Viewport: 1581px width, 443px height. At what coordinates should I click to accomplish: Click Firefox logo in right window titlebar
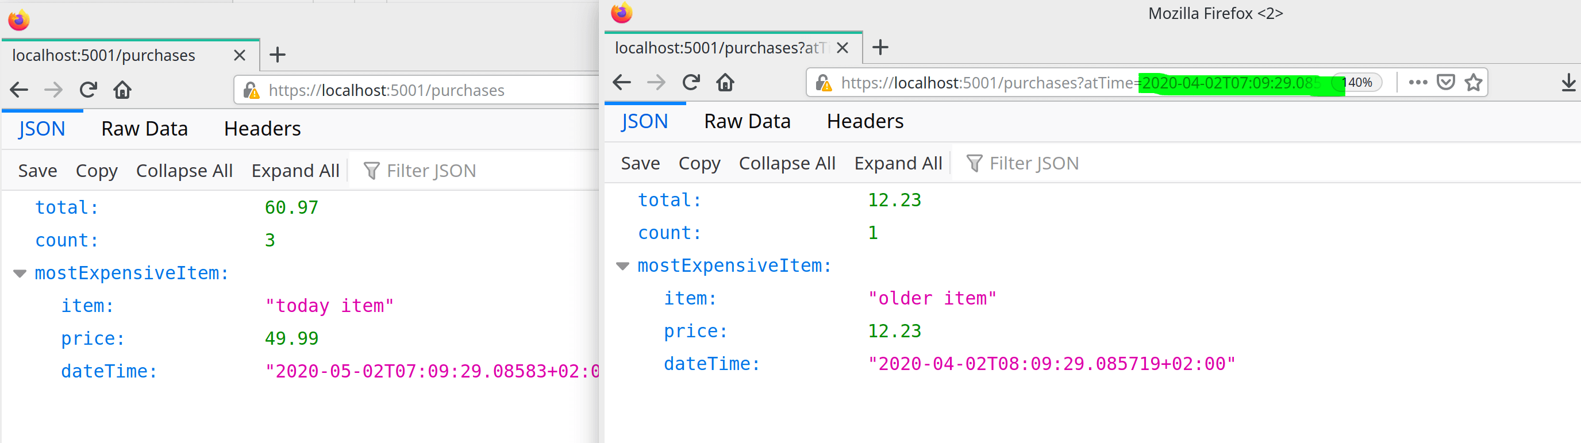click(x=622, y=13)
